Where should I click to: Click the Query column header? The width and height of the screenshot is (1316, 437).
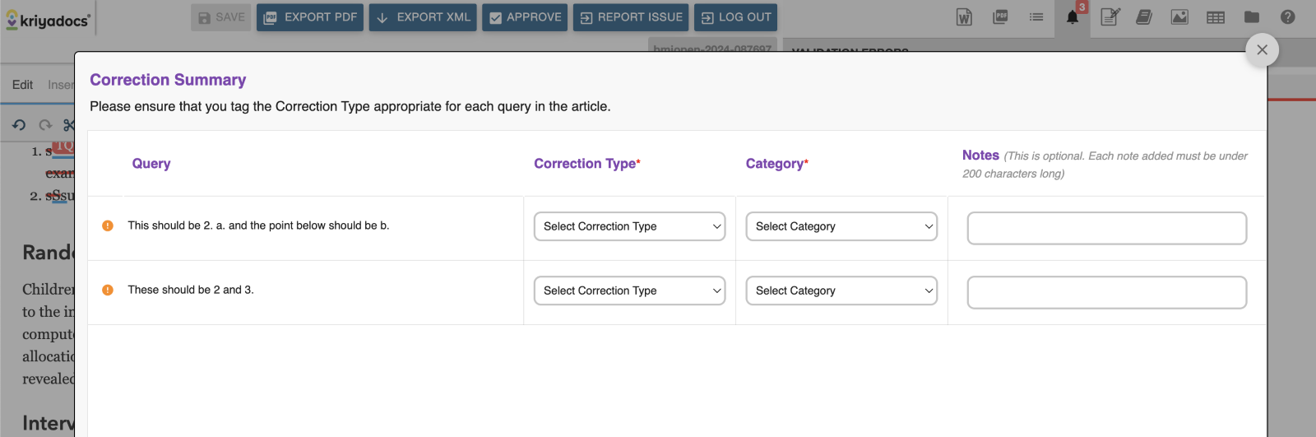coord(151,163)
